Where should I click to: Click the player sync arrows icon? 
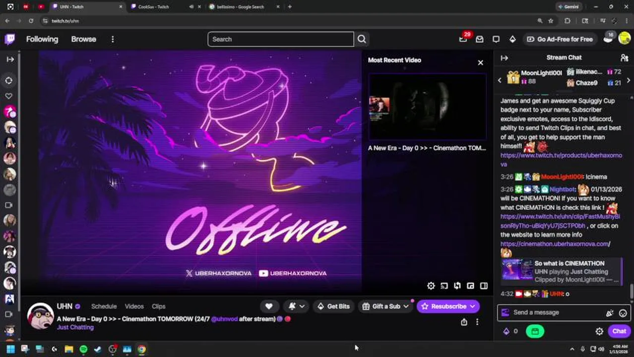[x=457, y=286]
